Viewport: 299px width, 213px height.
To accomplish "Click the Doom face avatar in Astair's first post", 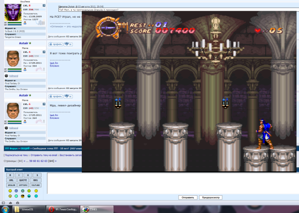I will click(x=13, y=59).
